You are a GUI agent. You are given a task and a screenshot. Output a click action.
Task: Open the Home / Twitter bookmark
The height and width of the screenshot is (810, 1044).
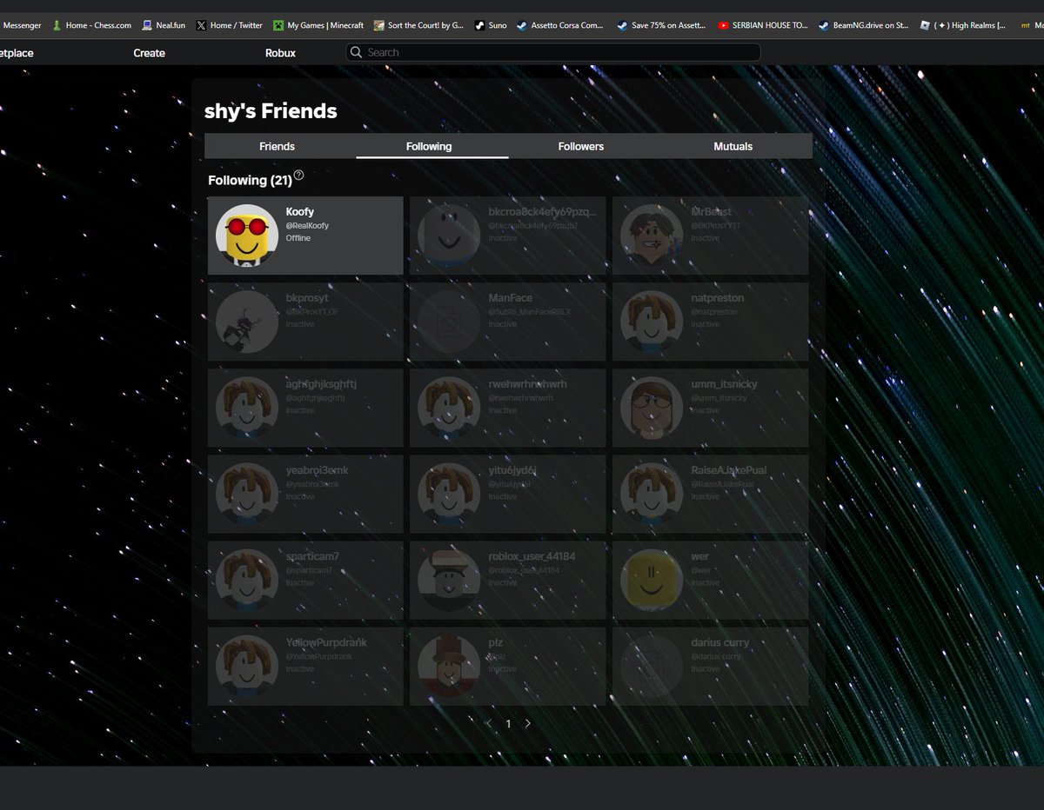[229, 25]
